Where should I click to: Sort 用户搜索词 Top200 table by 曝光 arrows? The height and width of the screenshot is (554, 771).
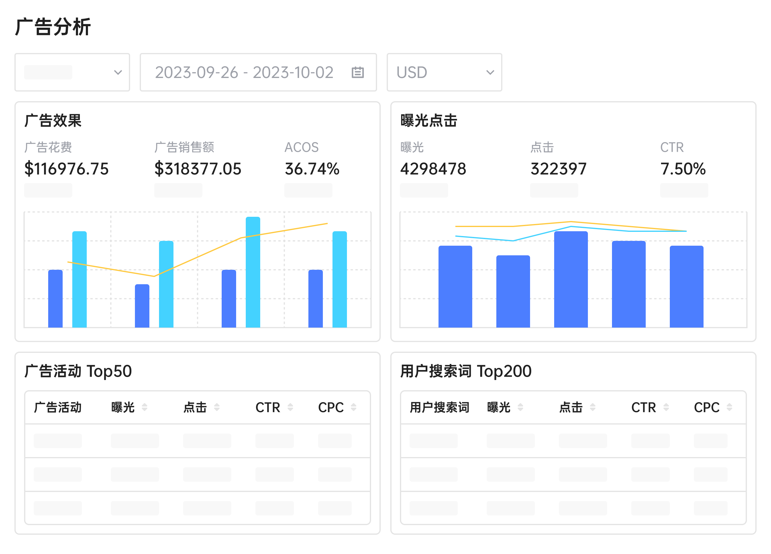[x=521, y=407]
